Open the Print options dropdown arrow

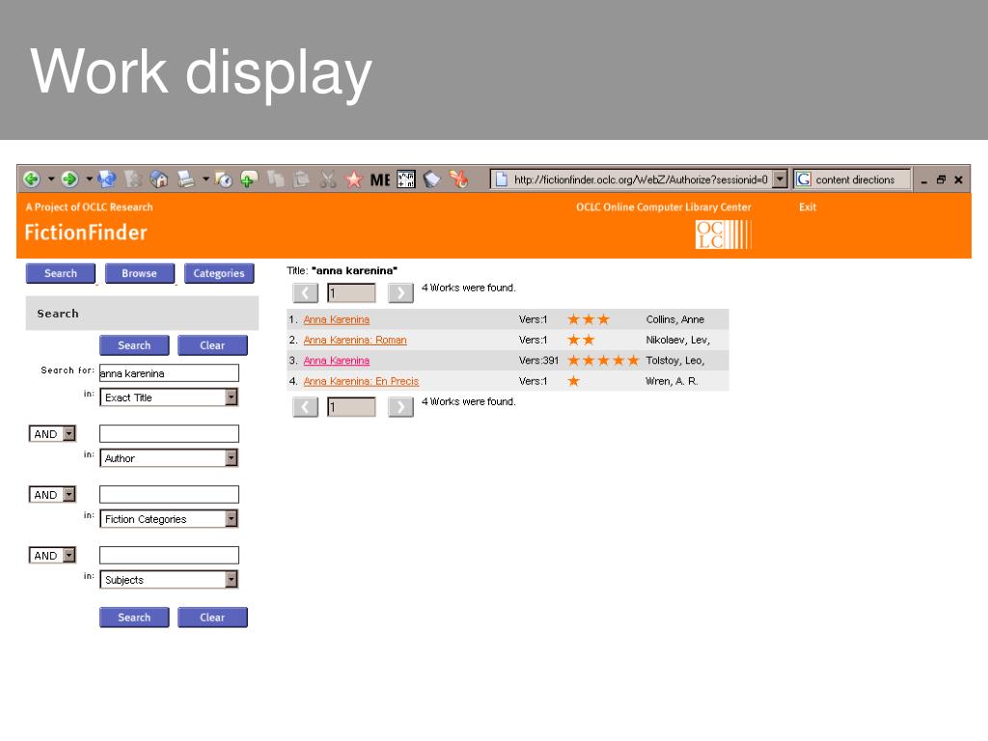point(206,179)
